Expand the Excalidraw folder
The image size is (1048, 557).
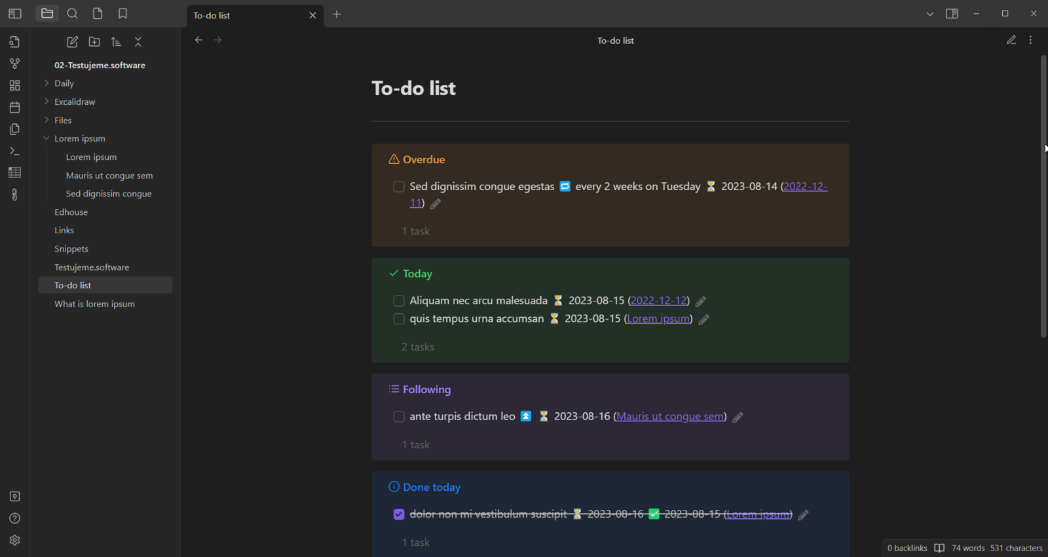click(47, 102)
